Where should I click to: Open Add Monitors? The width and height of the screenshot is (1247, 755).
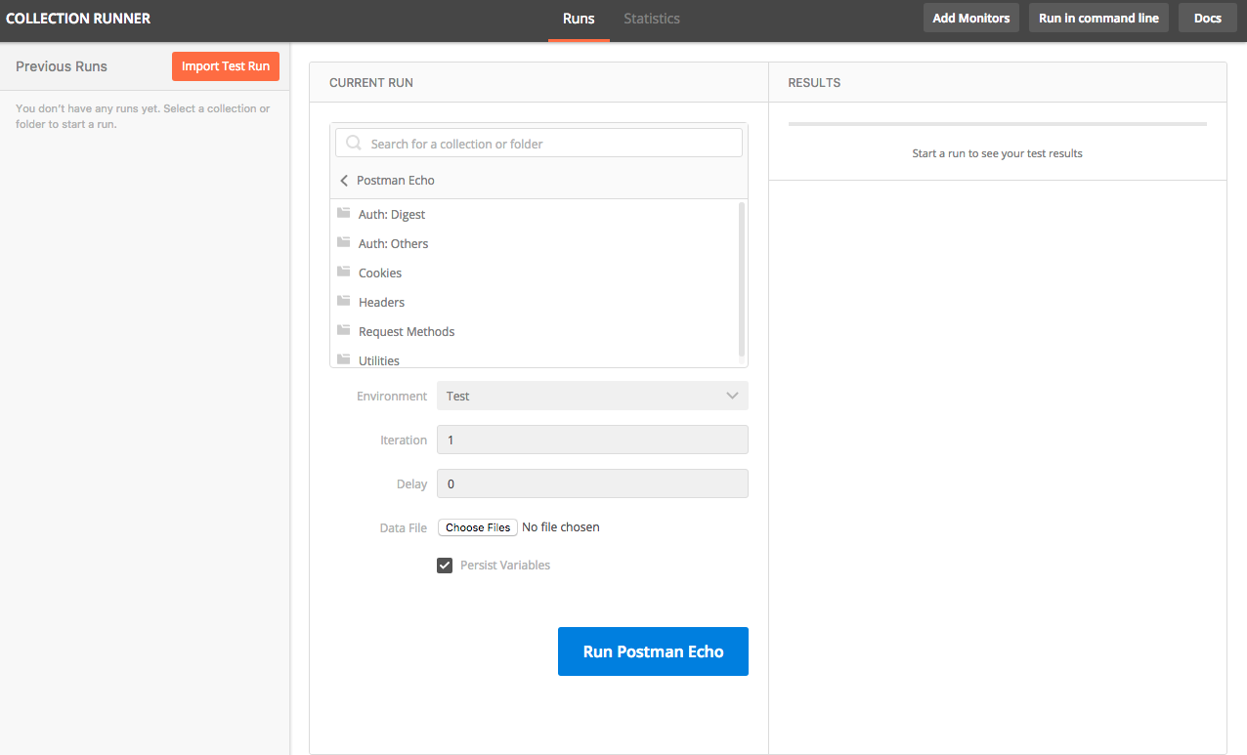[x=971, y=19]
